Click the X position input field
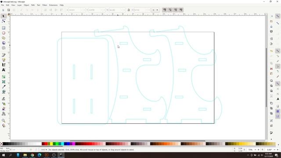281x158 pixels. click(77, 10)
